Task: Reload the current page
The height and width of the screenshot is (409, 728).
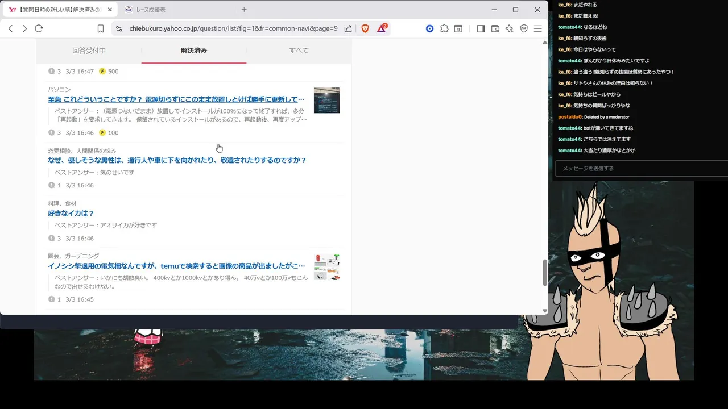Action: pos(39,28)
